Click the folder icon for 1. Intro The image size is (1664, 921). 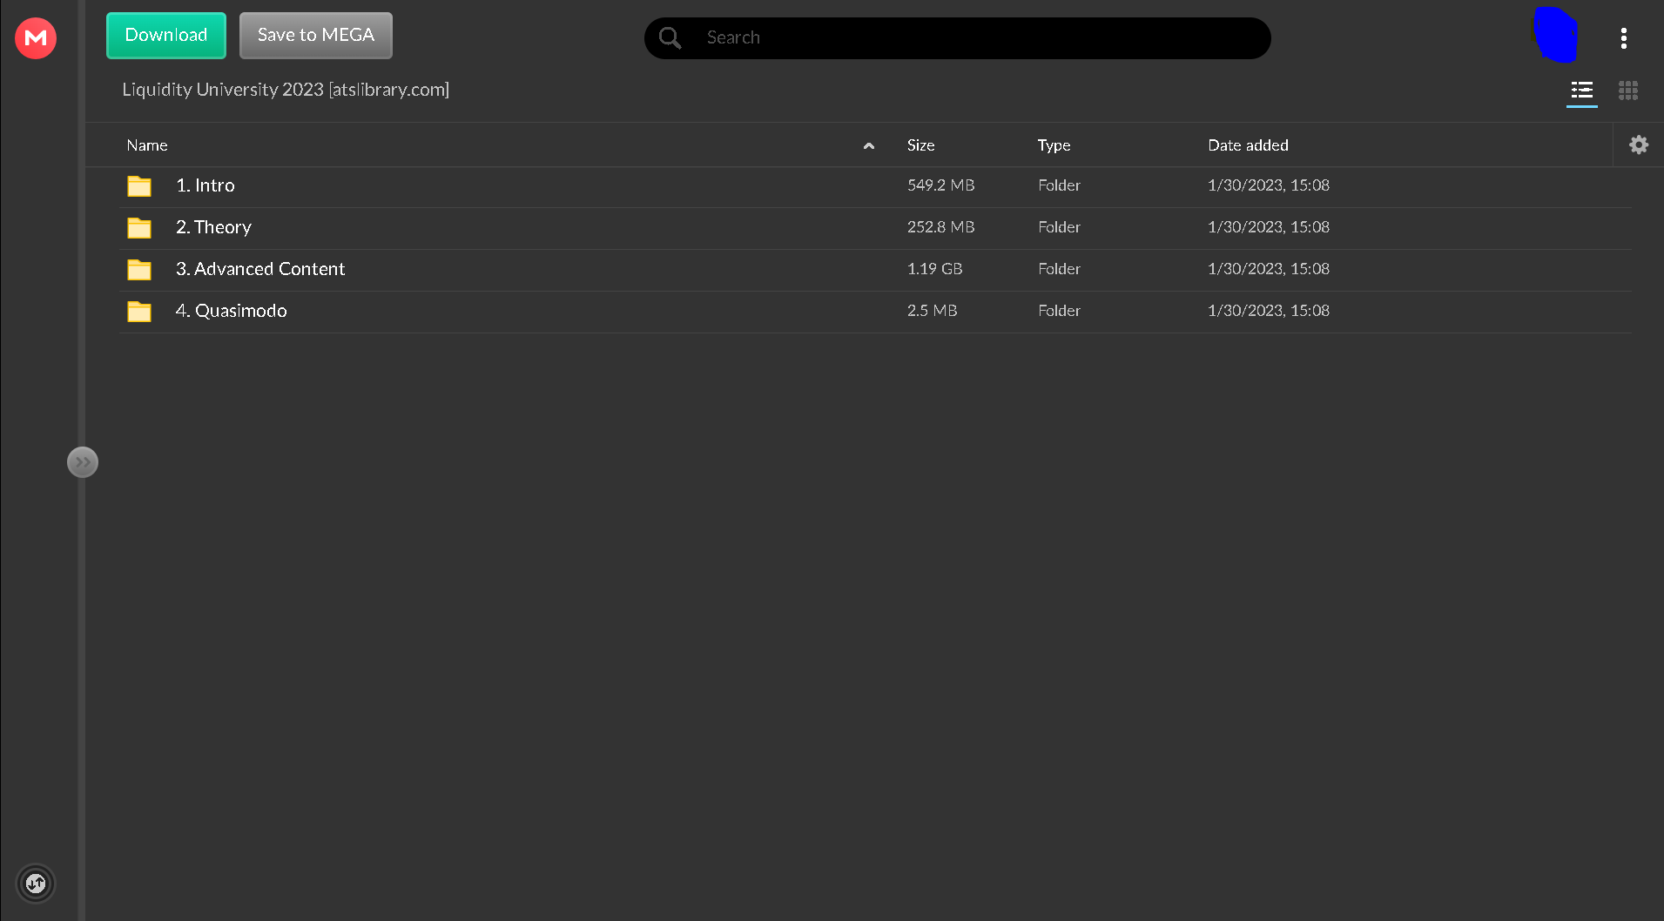tap(139, 186)
